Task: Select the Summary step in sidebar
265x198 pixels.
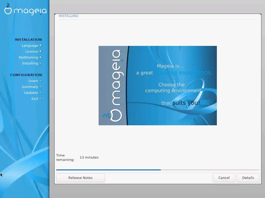Action: (30, 87)
